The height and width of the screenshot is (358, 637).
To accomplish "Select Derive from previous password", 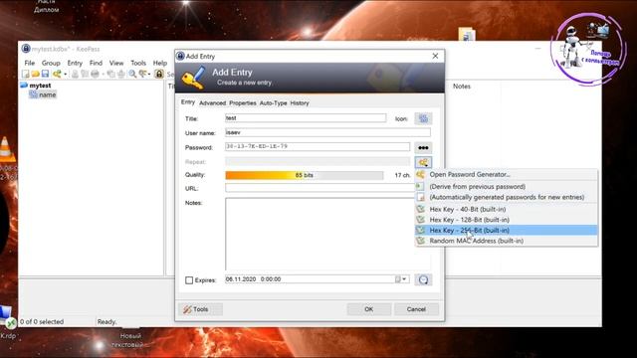I will (507, 187).
